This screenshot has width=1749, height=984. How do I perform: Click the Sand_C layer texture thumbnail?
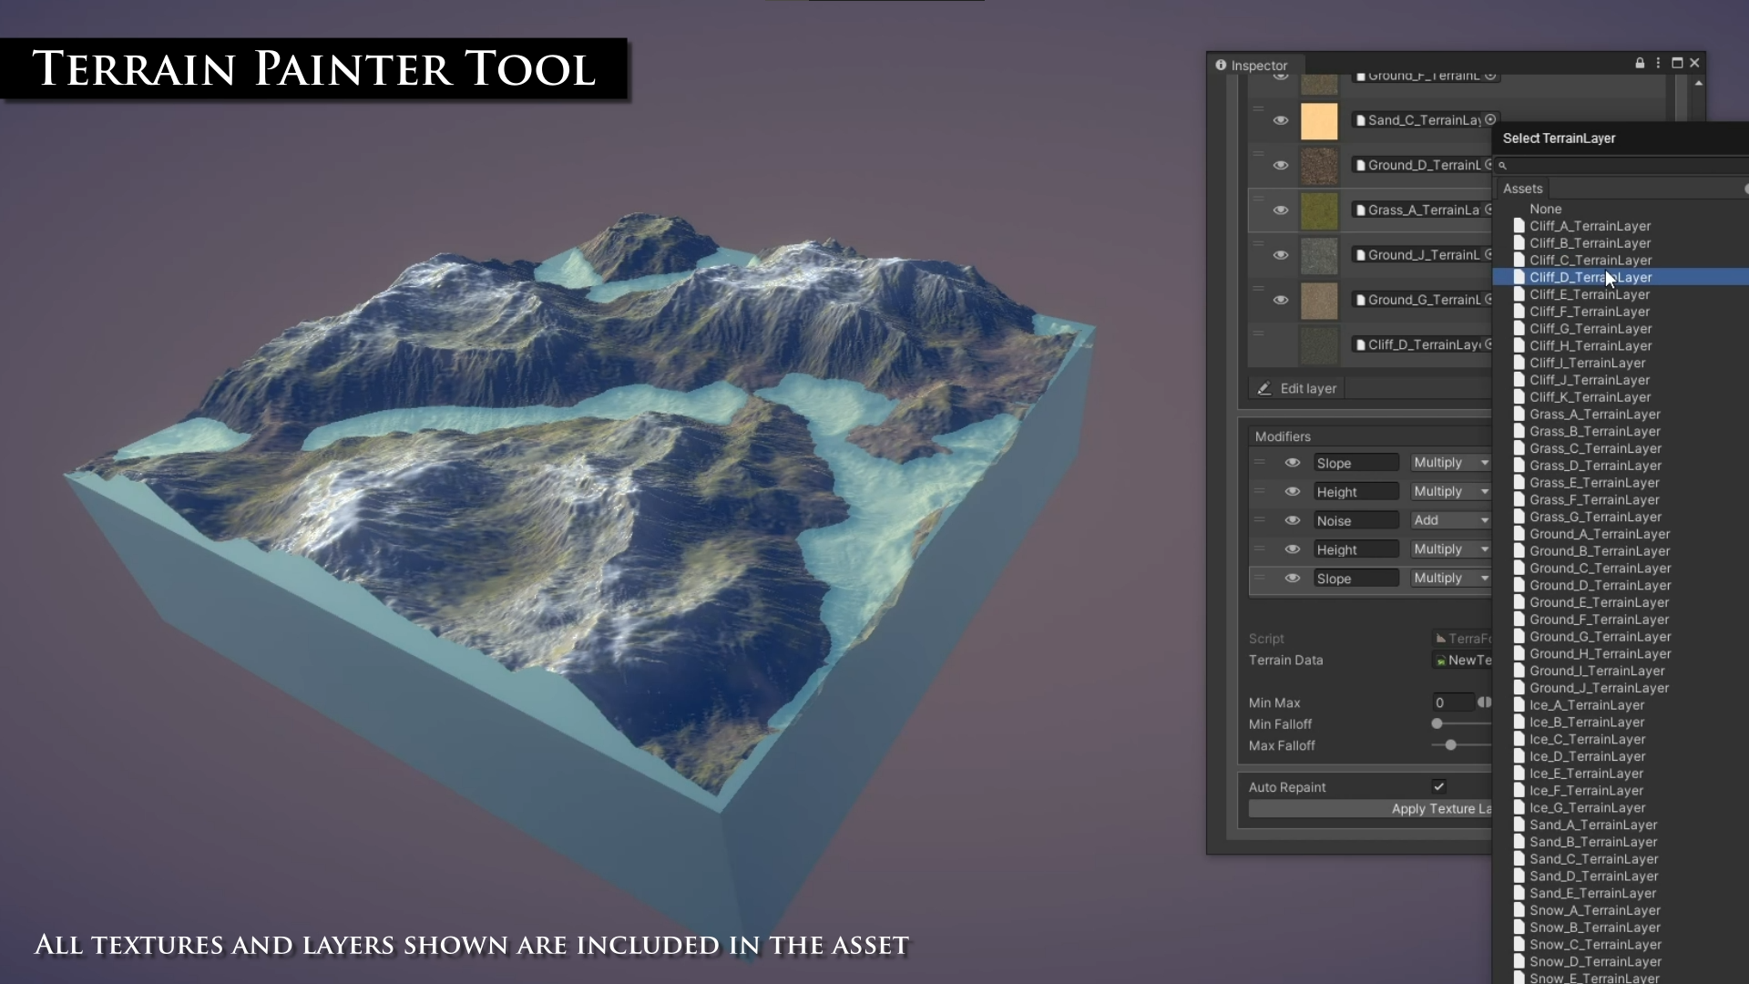tap(1318, 120)
